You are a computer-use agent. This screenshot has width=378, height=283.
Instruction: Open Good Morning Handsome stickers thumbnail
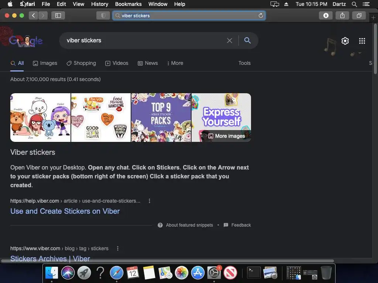[101, 118]
